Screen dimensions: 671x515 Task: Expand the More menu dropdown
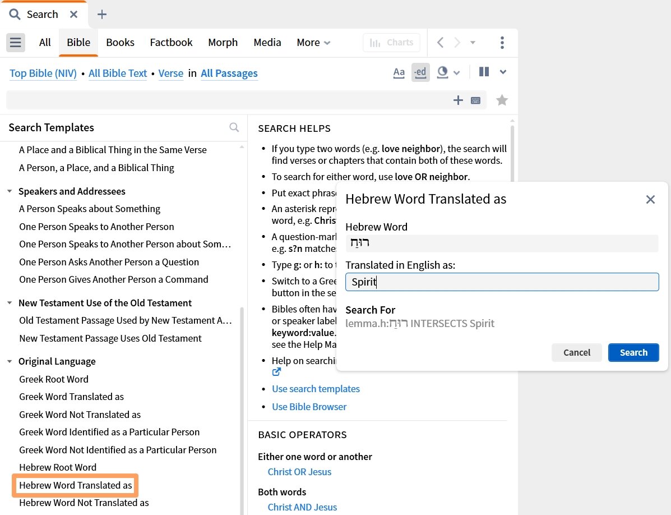pos(313,43)
